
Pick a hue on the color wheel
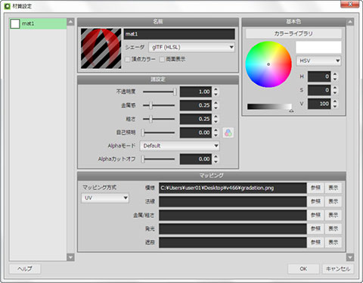[268, 64]
